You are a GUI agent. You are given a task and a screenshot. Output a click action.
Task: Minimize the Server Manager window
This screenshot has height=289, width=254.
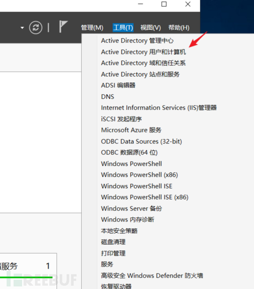(140, 4)
